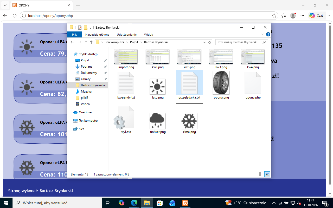Expand the Explorer ribbon chevron
This screenshot has height=208, width=333.
coord(262,35)
